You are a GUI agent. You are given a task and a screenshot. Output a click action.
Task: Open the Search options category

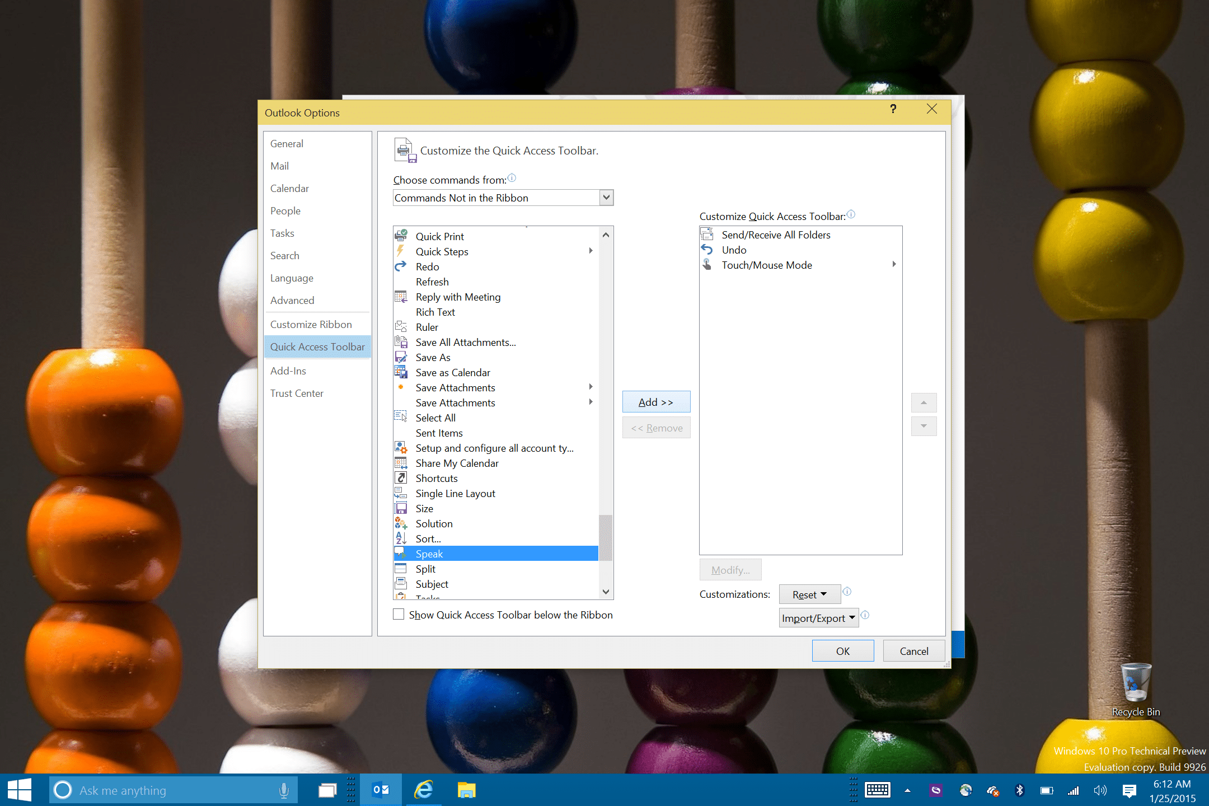tap(317, 255)
